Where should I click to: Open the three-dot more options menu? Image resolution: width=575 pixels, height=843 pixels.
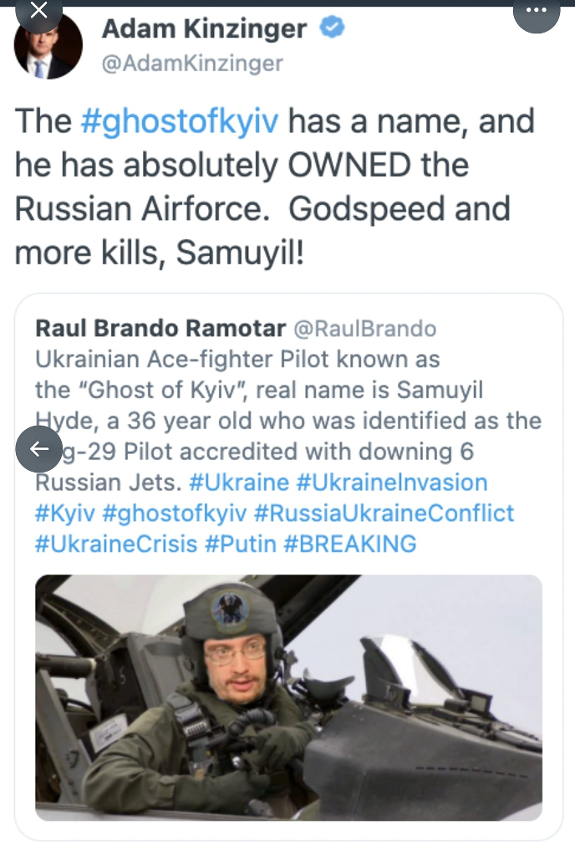[x=535, y=13]
